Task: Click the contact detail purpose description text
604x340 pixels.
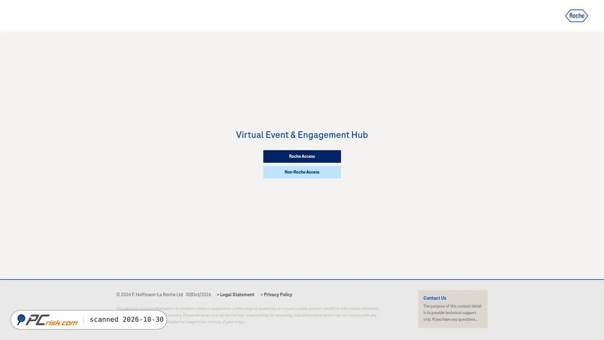Action: point(452,313)
